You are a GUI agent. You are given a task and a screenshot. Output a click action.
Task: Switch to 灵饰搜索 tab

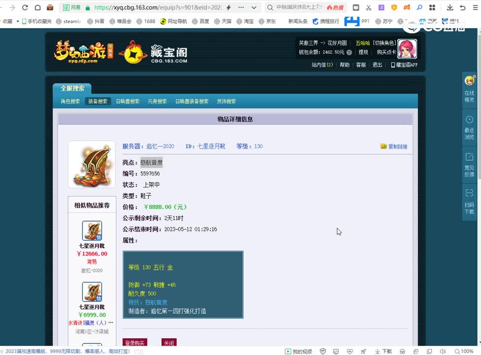tap(226, 101)
